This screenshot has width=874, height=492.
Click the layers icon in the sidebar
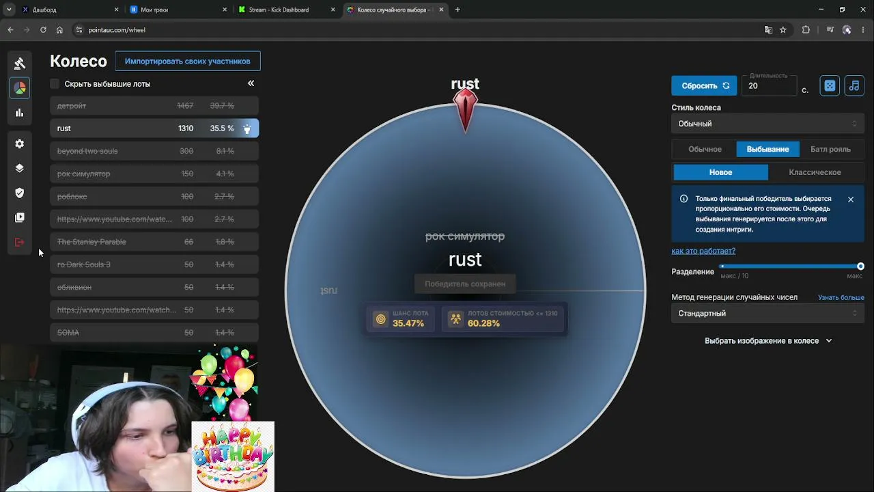click(20, 168)
